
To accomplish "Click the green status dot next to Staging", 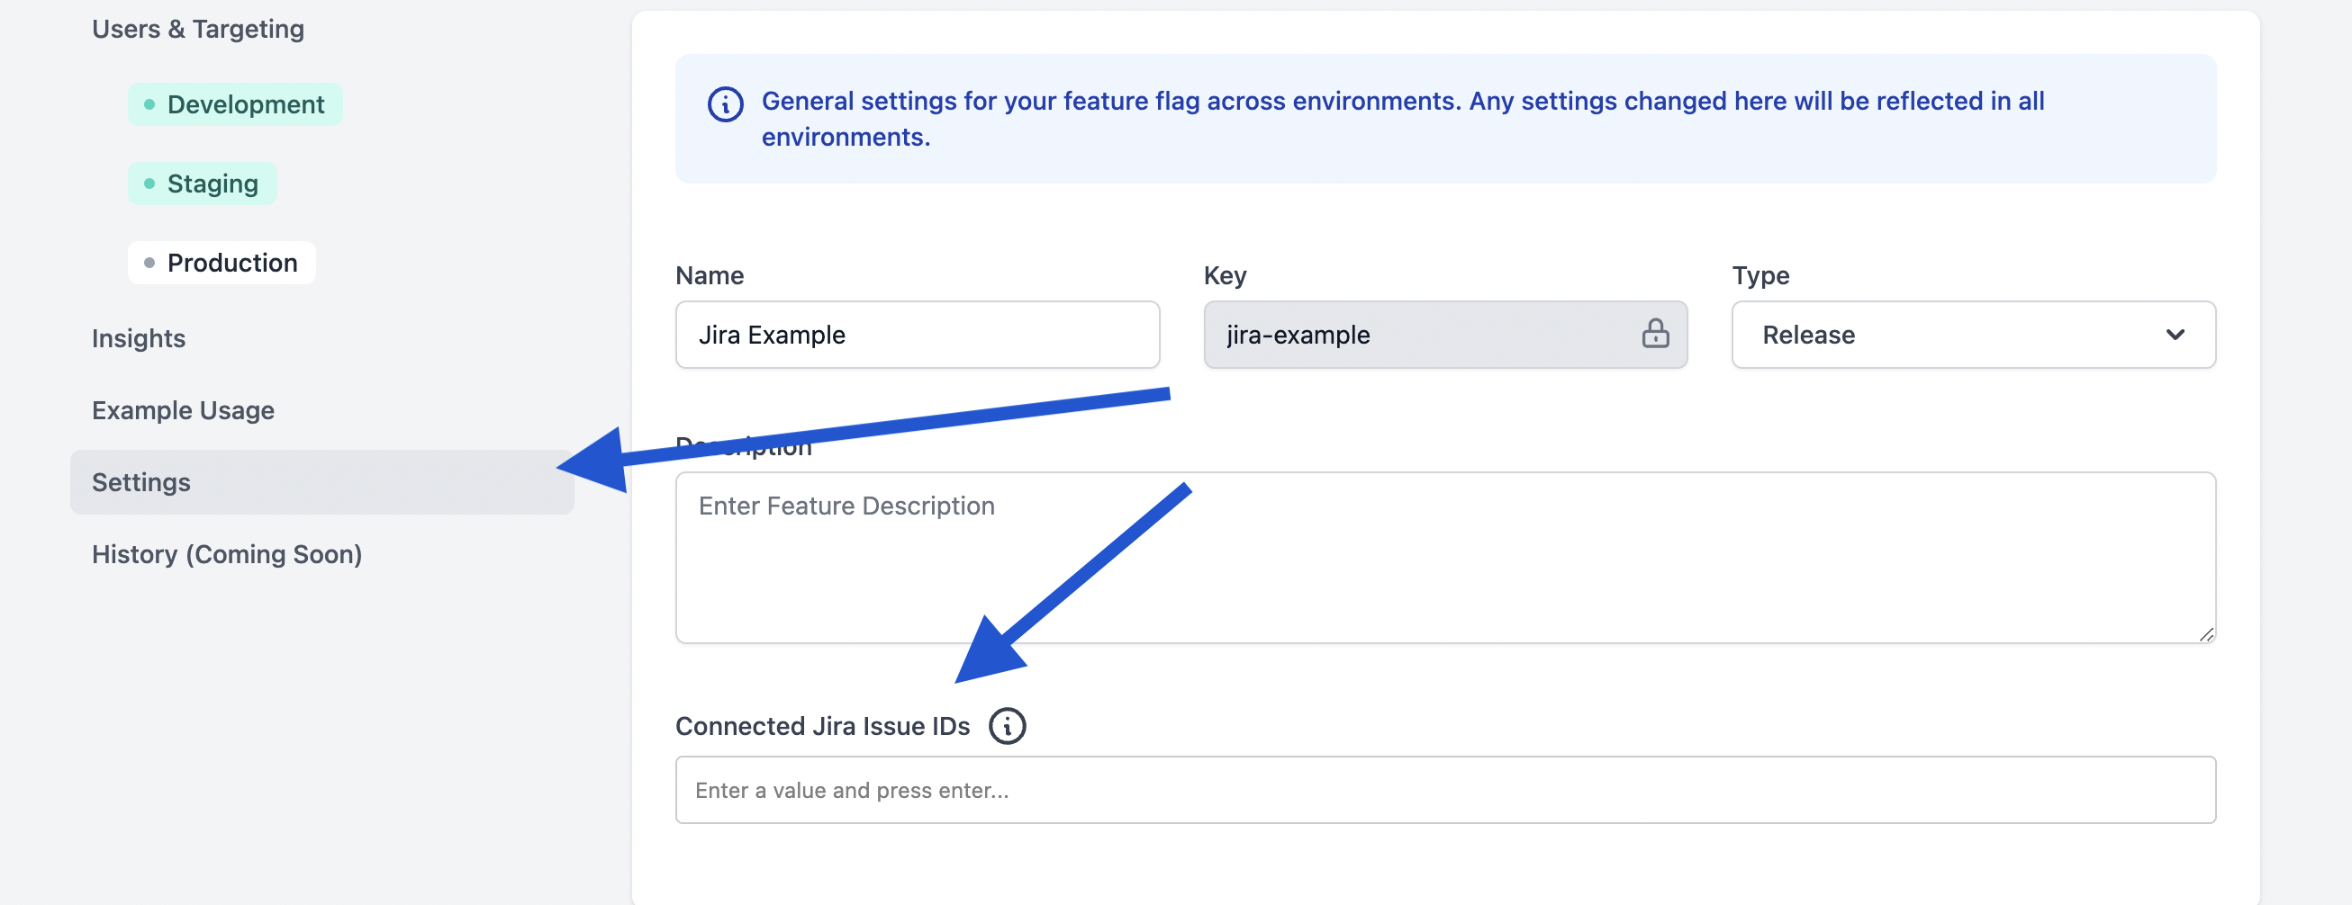I will [149, 183].
